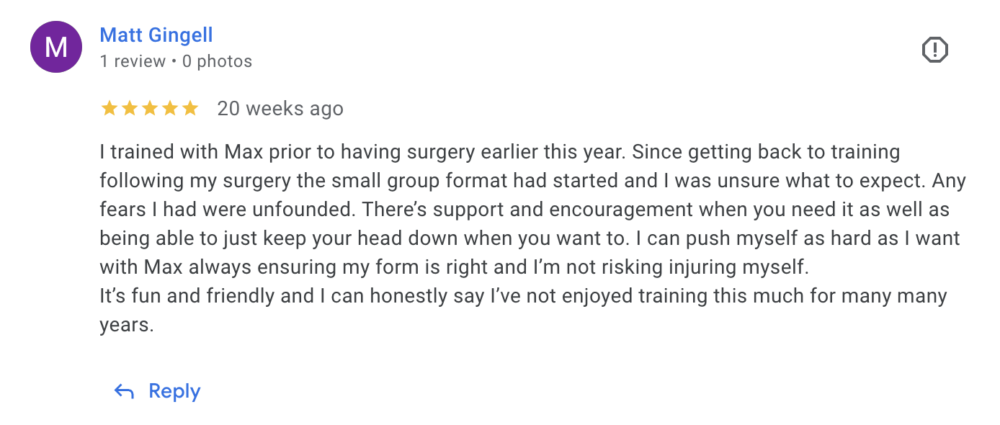Image resolution: width=1000 pixels, height=425 pixels.
Task: Click the reply arrow icon
Action: pyautogui.click(x=124, y=391)
